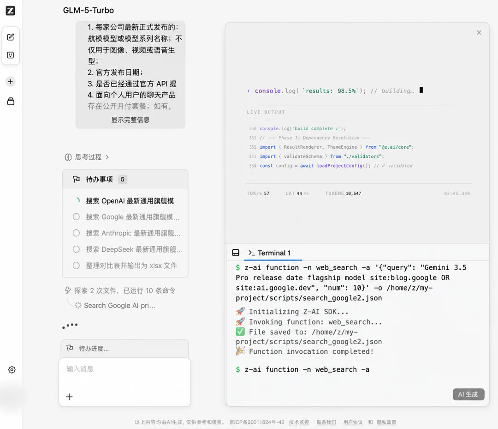The height and width of the screenshot is (429, 498).
Task: Click the console.log results: 98.5% line
Action: coord(334,91)
